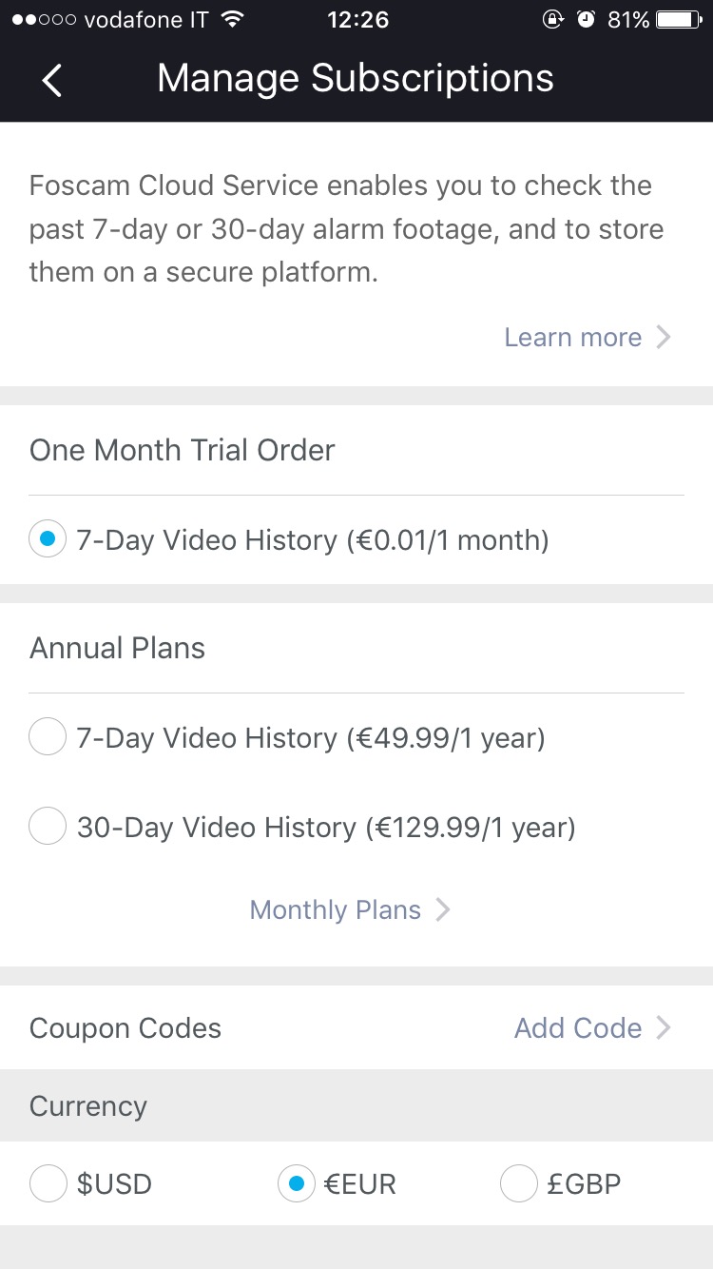Image resolution: width=713 pixels, height=1269 pixels.
Task: Tap the Wi-Fi signal icon
Action: click(x=231, y=20)
